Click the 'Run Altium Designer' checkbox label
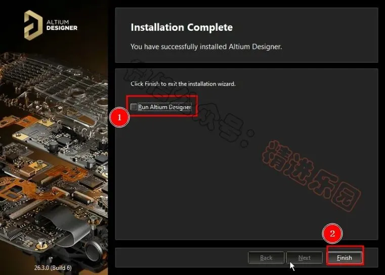This screenshot has width=385, height=275. click(x=164, y=107)
